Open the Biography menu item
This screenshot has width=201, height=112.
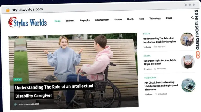pyautogui.click(x=85, y=20)
